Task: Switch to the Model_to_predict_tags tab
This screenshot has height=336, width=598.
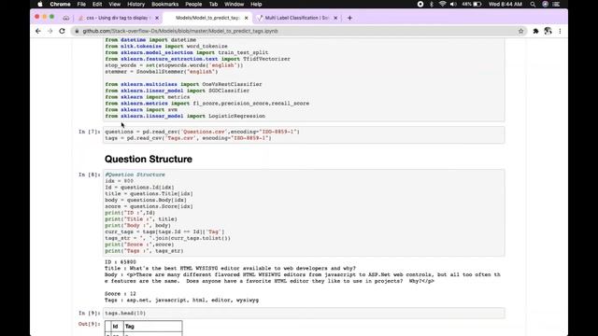Action: [x=207, y=18]
